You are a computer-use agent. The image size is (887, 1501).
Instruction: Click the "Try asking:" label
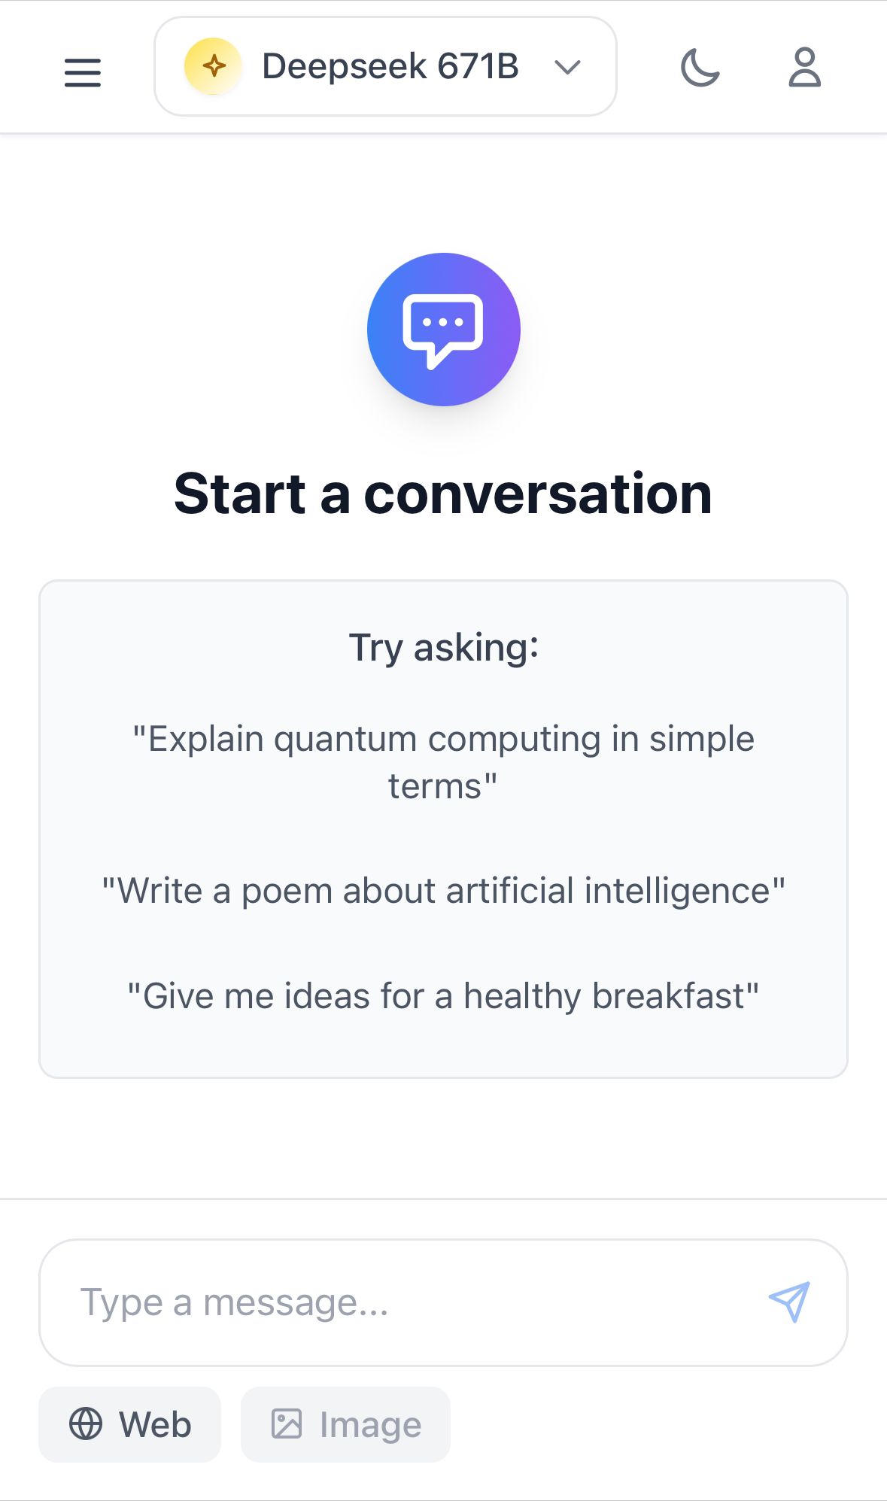coord(443,647)
